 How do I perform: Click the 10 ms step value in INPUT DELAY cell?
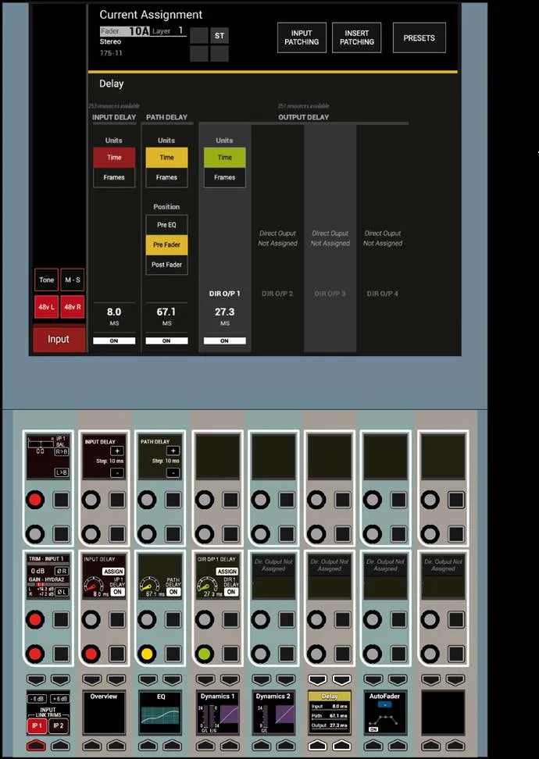pos(109,461)
